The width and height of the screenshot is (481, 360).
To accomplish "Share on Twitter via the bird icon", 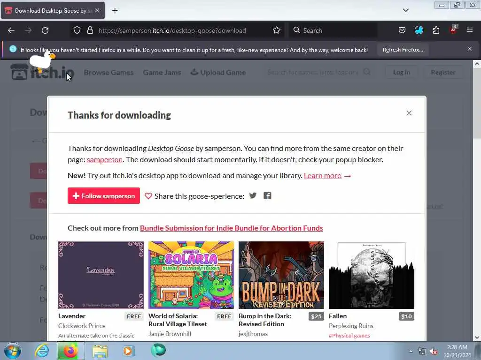I will coord(253,195).
